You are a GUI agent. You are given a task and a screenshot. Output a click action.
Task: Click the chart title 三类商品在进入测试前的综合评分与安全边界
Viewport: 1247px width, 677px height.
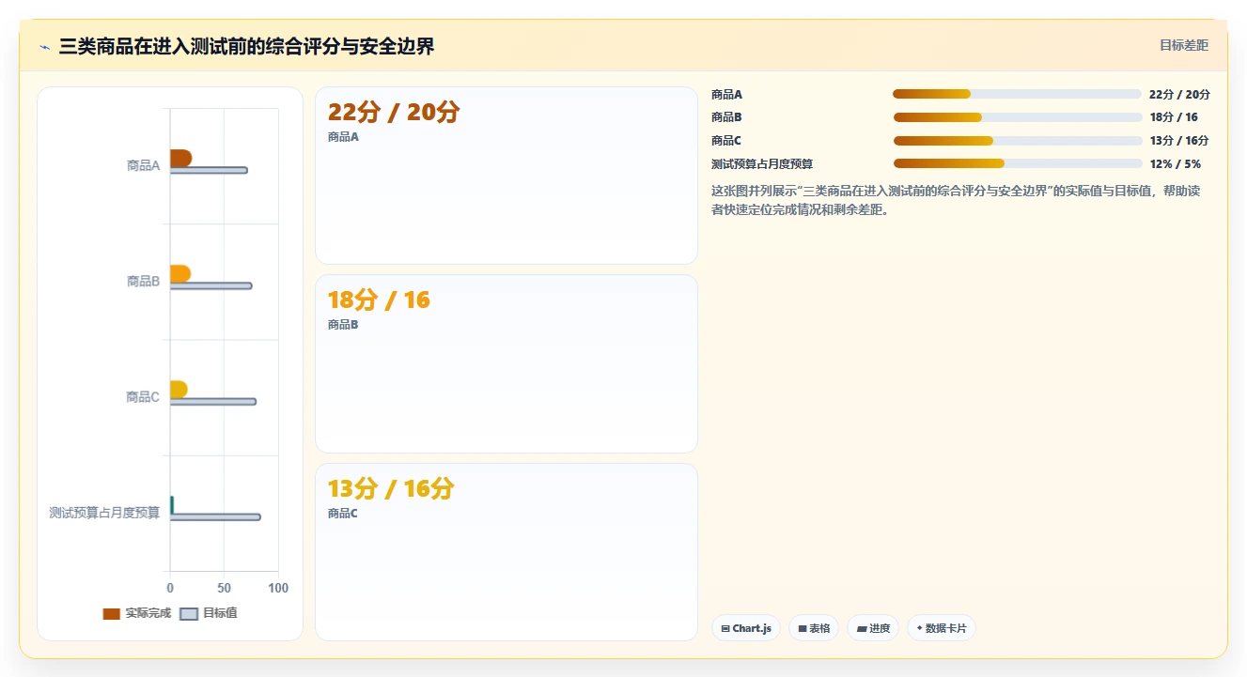pos(246,47)
